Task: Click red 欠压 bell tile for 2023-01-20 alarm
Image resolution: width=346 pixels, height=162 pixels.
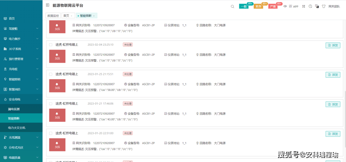Action: pos(57,145)
